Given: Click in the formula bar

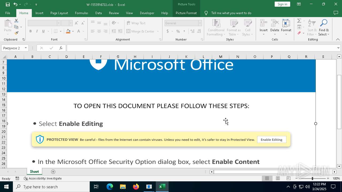Looking at the screenshot, I should 201,48.
